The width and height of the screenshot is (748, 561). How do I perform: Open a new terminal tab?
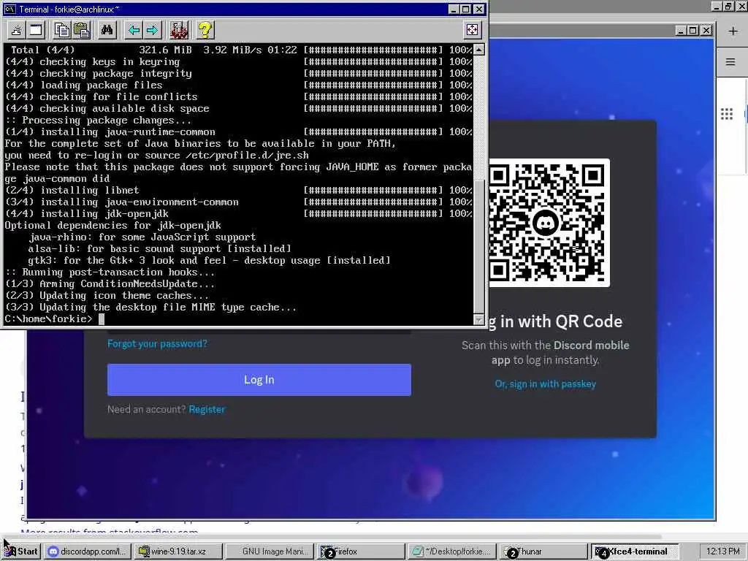tap(16, 31)
